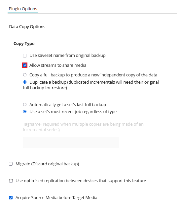Switch to the Plugin Options tab

point(23,9)
